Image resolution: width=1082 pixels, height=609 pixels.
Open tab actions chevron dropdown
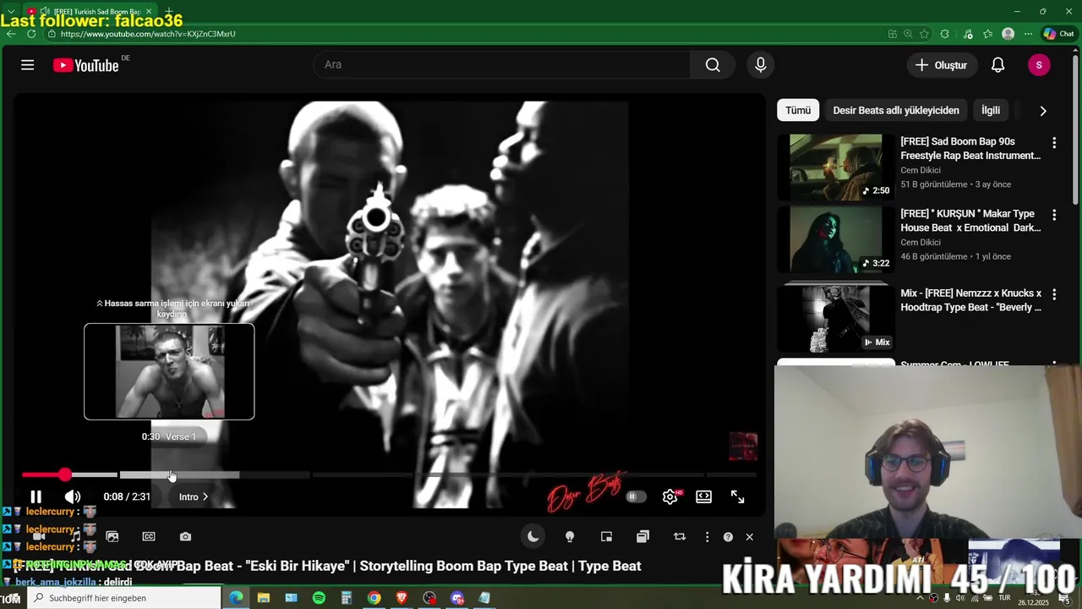tap(11, 12)
